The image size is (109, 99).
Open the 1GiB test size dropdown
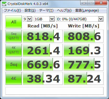click(x=44, y=19)
